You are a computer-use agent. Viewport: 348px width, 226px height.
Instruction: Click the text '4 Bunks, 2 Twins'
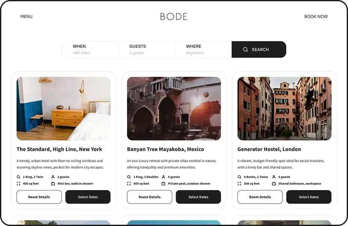click(256, 177)
